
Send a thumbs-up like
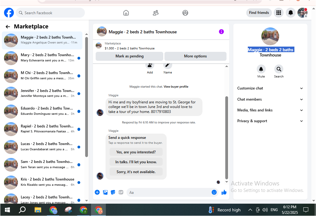click(x=224, y=193)
